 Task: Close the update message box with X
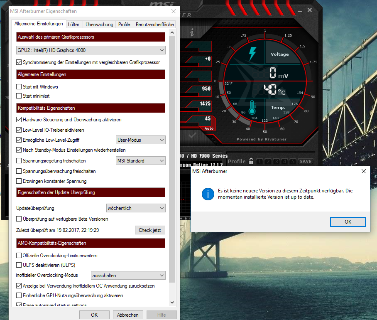(x=364, y=171)
